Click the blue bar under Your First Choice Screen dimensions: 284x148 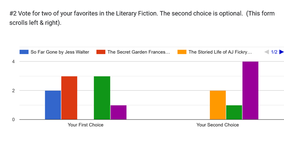(x=53, y=105)
